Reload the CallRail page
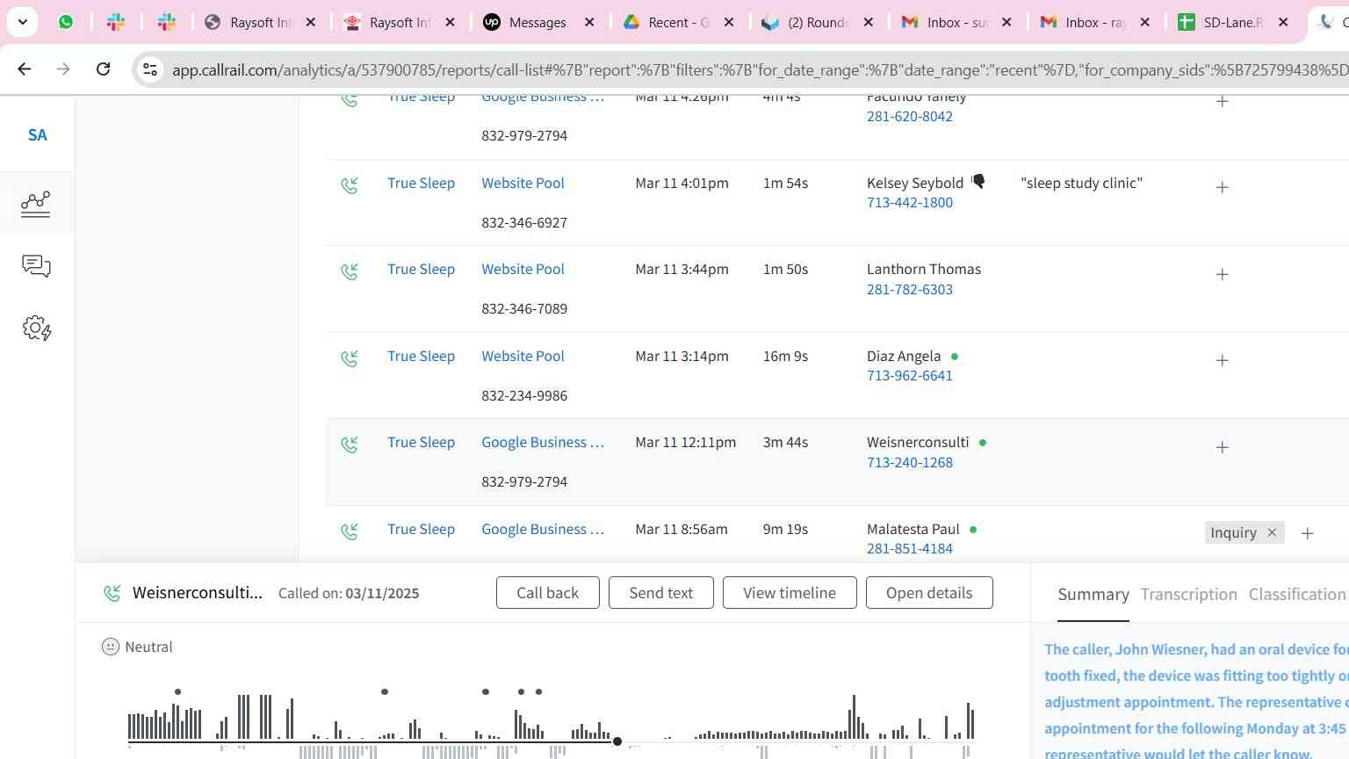1349x759 pixels. (103, 69)
